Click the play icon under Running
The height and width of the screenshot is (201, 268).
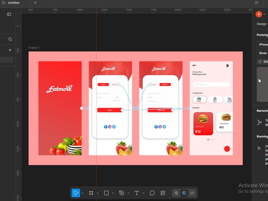click(259, 148)
